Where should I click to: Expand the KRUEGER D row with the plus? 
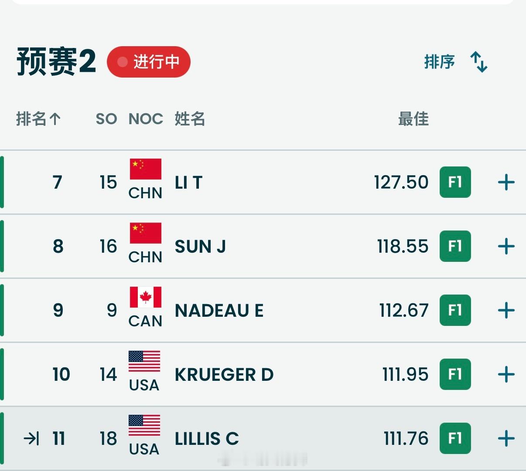(x=506, y=374)
